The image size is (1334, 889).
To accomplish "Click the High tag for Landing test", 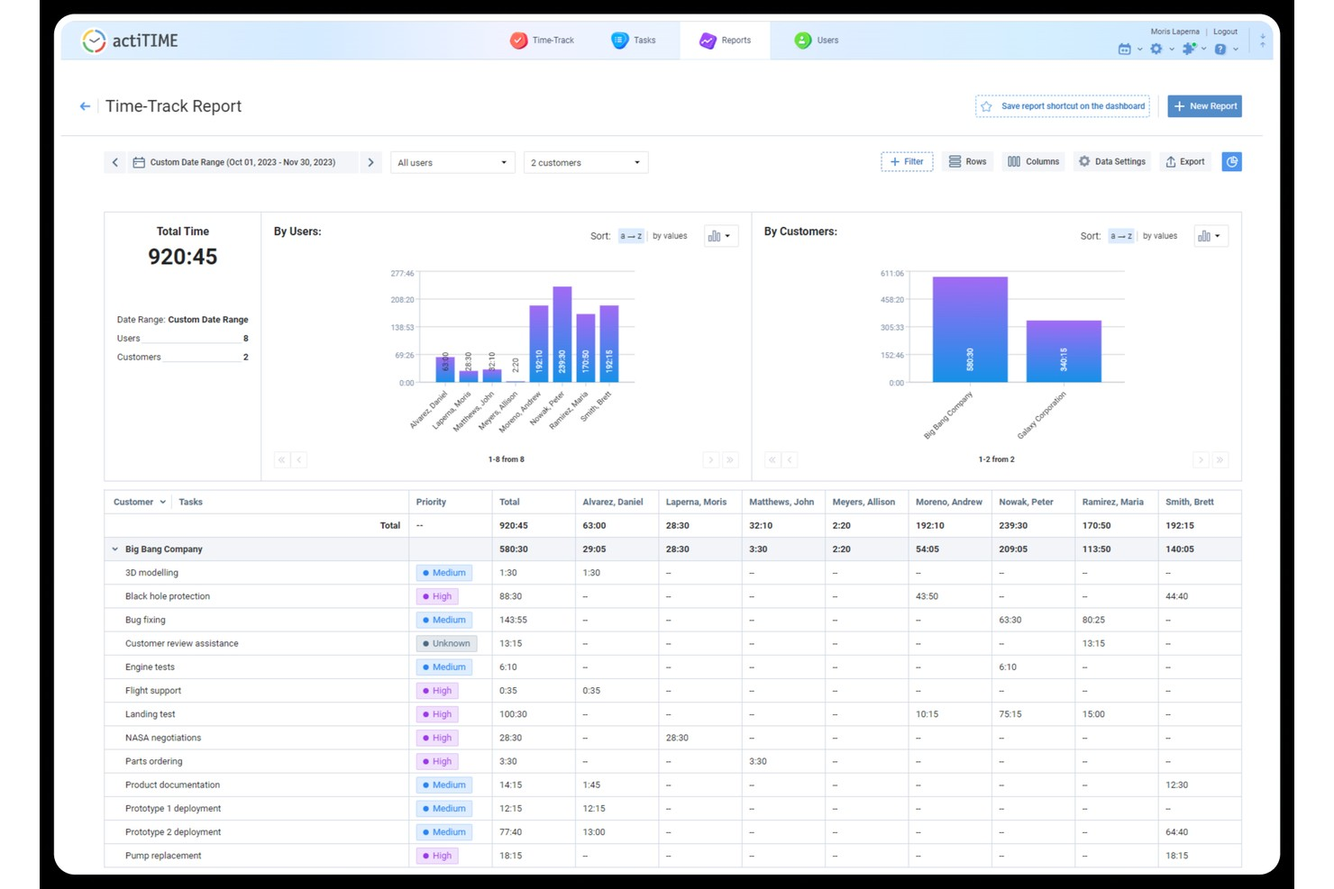I will [x=437, y=714].
